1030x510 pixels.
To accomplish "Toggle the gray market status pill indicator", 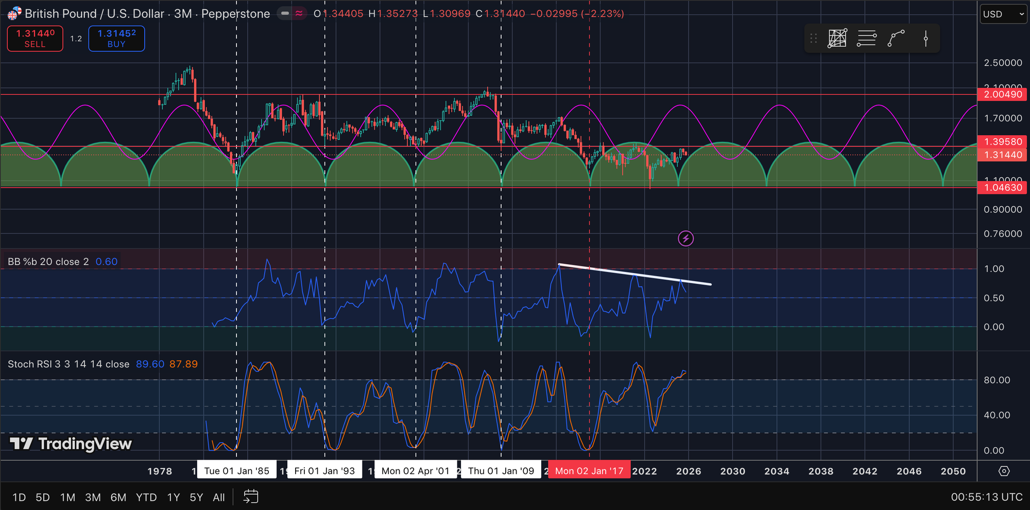I will coord(285,13).
